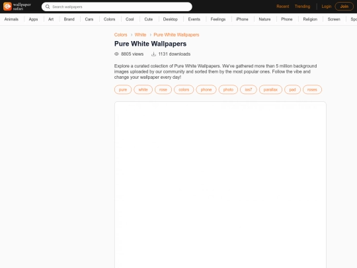Screen dimensions: 357x268
Task: Click the Pure White Wallpapers heading
Action: click(x=150, y=44)
